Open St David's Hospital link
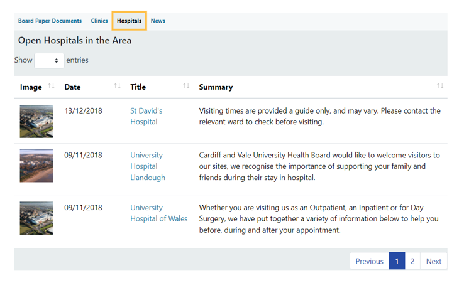Image resolution: width=464 pixels, height=288 pixels. point(146,116)
